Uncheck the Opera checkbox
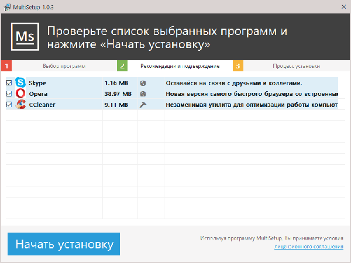 9,94
